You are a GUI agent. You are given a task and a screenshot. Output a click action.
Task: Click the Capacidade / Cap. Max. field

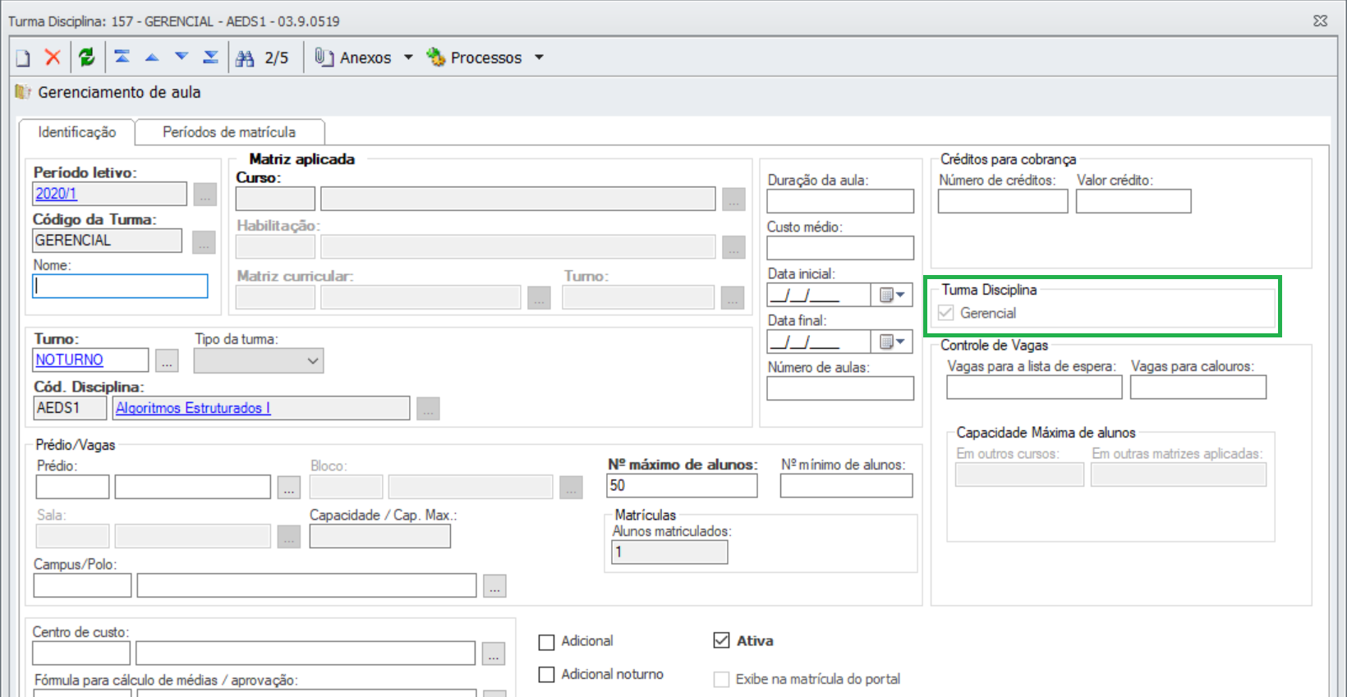tap(379, 536)
